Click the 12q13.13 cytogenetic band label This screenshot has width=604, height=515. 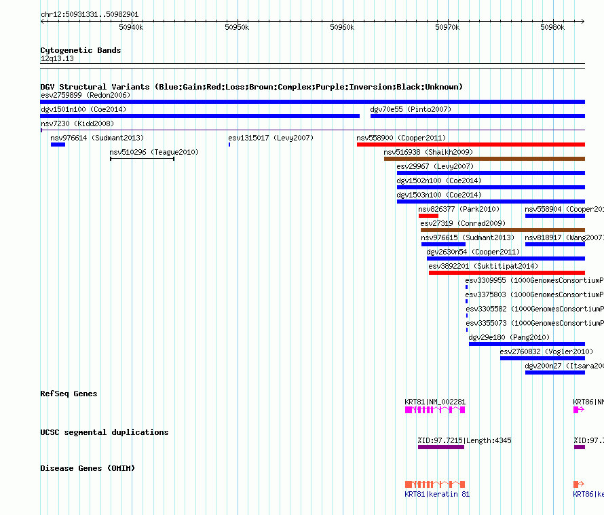tap(57, 58)
